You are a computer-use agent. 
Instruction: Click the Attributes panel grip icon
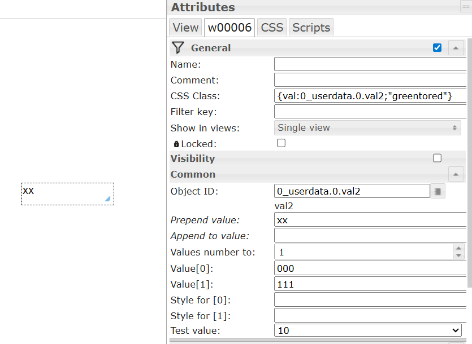(x=466, y=7)
